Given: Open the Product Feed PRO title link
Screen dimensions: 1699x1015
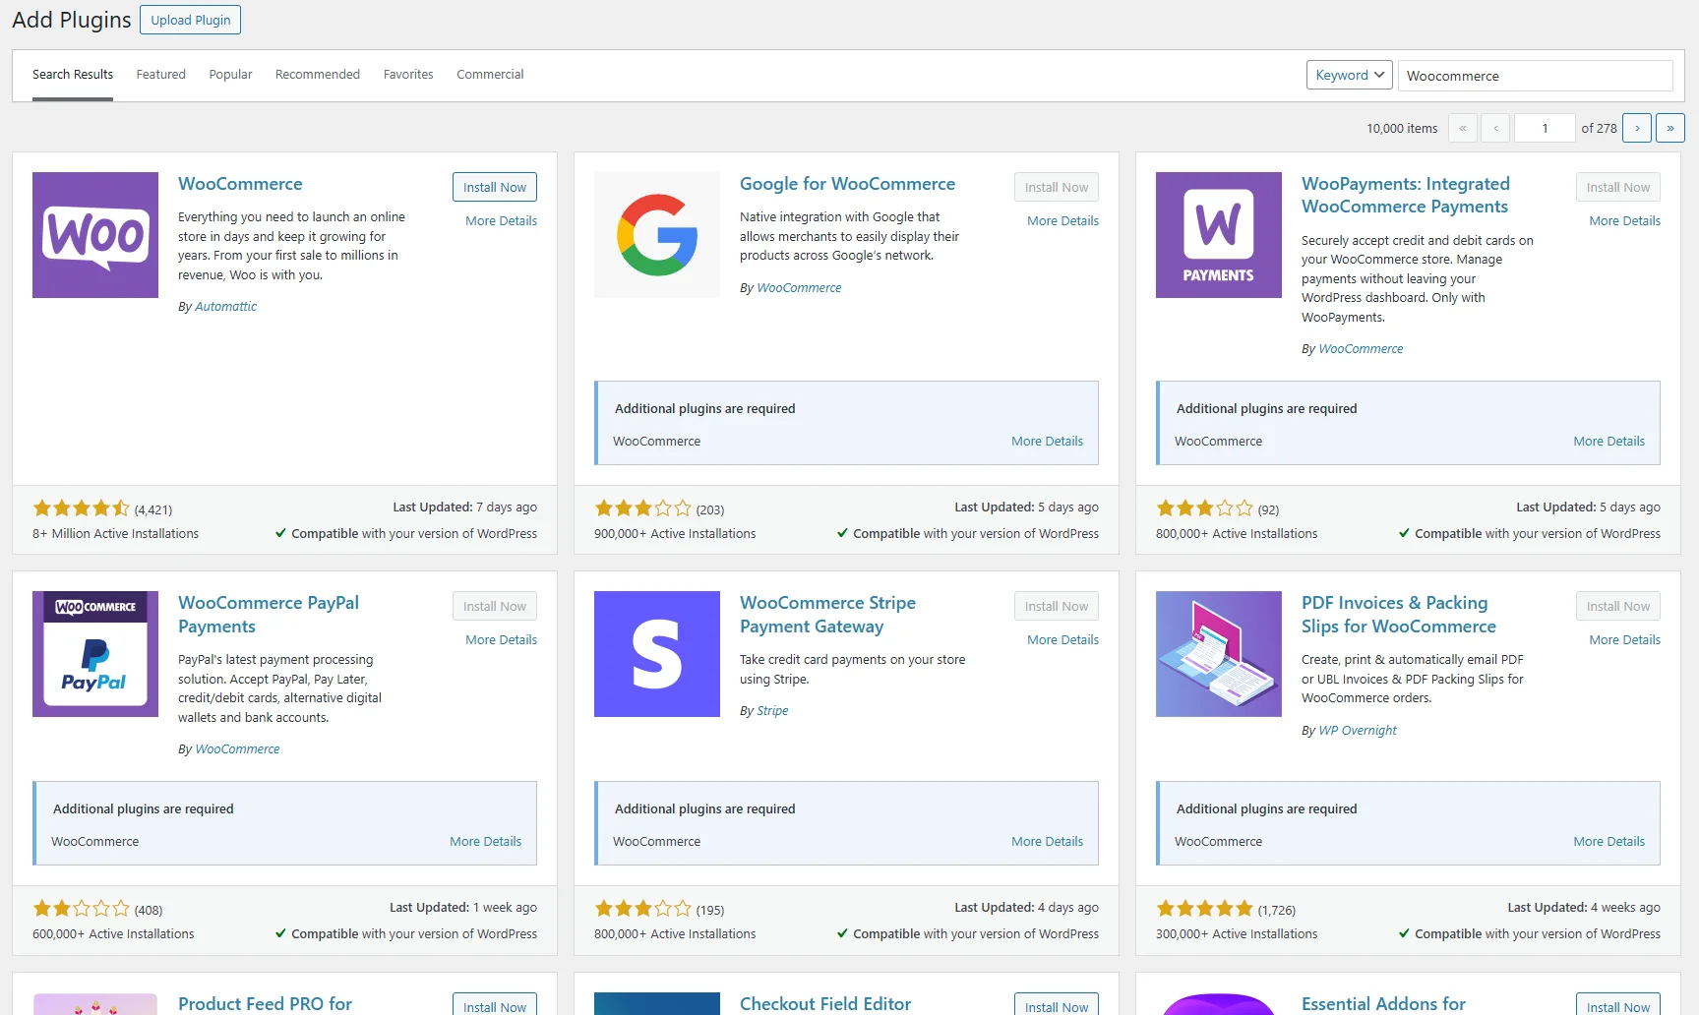Looking at the screenshot, I should coord(266,1004).
